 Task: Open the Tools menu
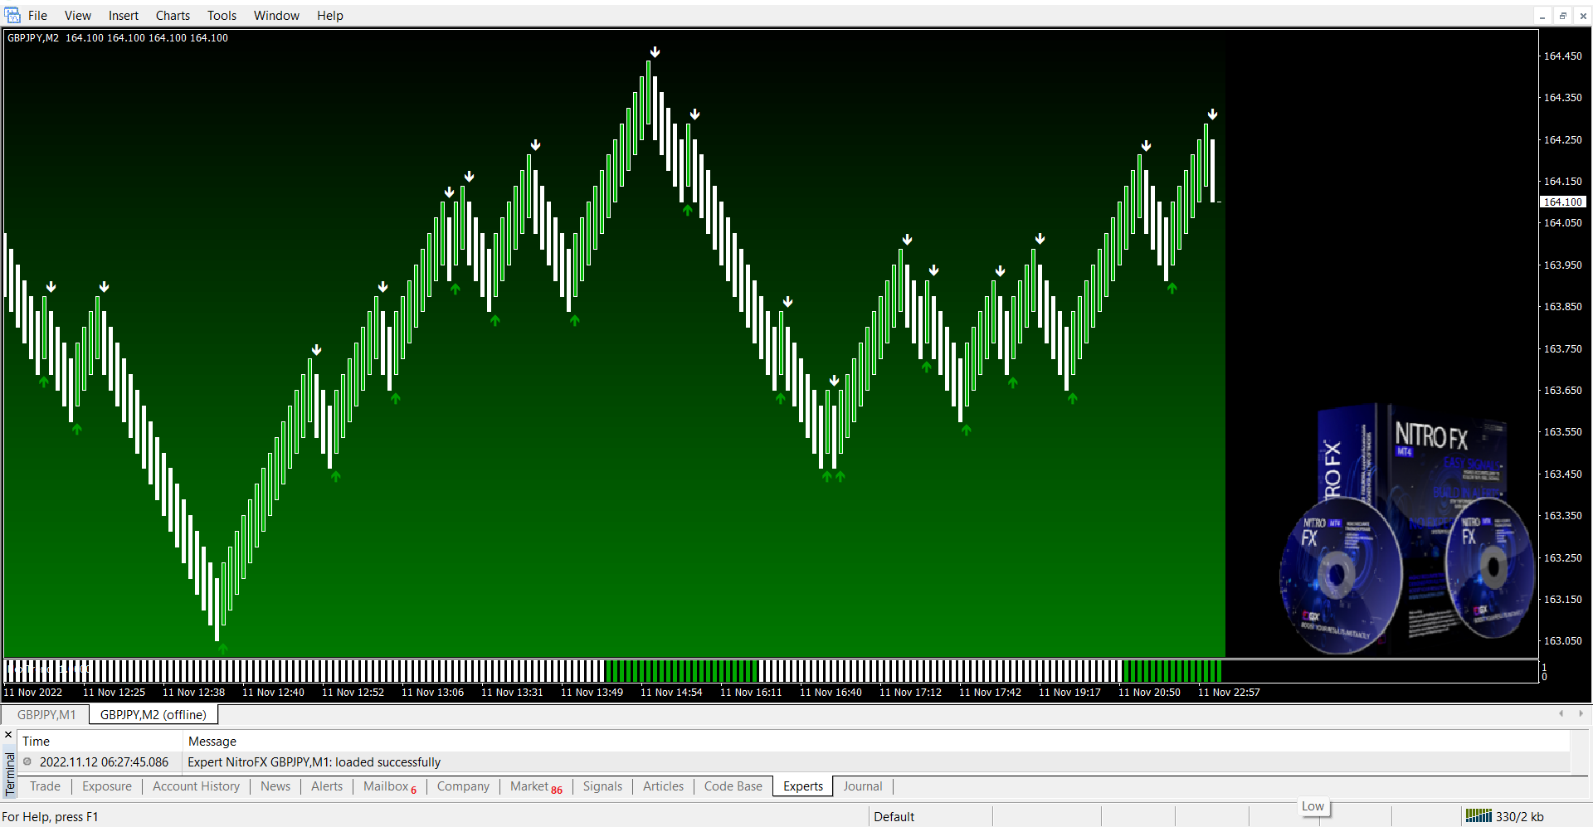tap(222, 16)
